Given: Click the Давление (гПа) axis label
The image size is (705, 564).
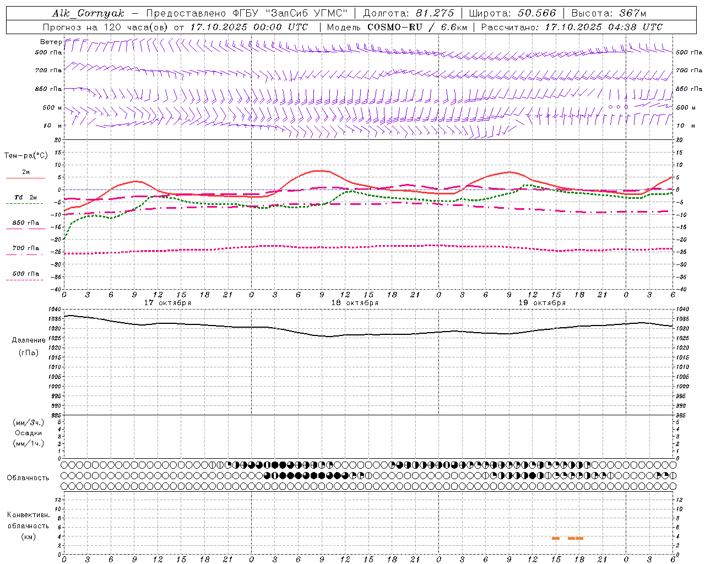Looking at the screenshot, I should click(x=29, y=346).
